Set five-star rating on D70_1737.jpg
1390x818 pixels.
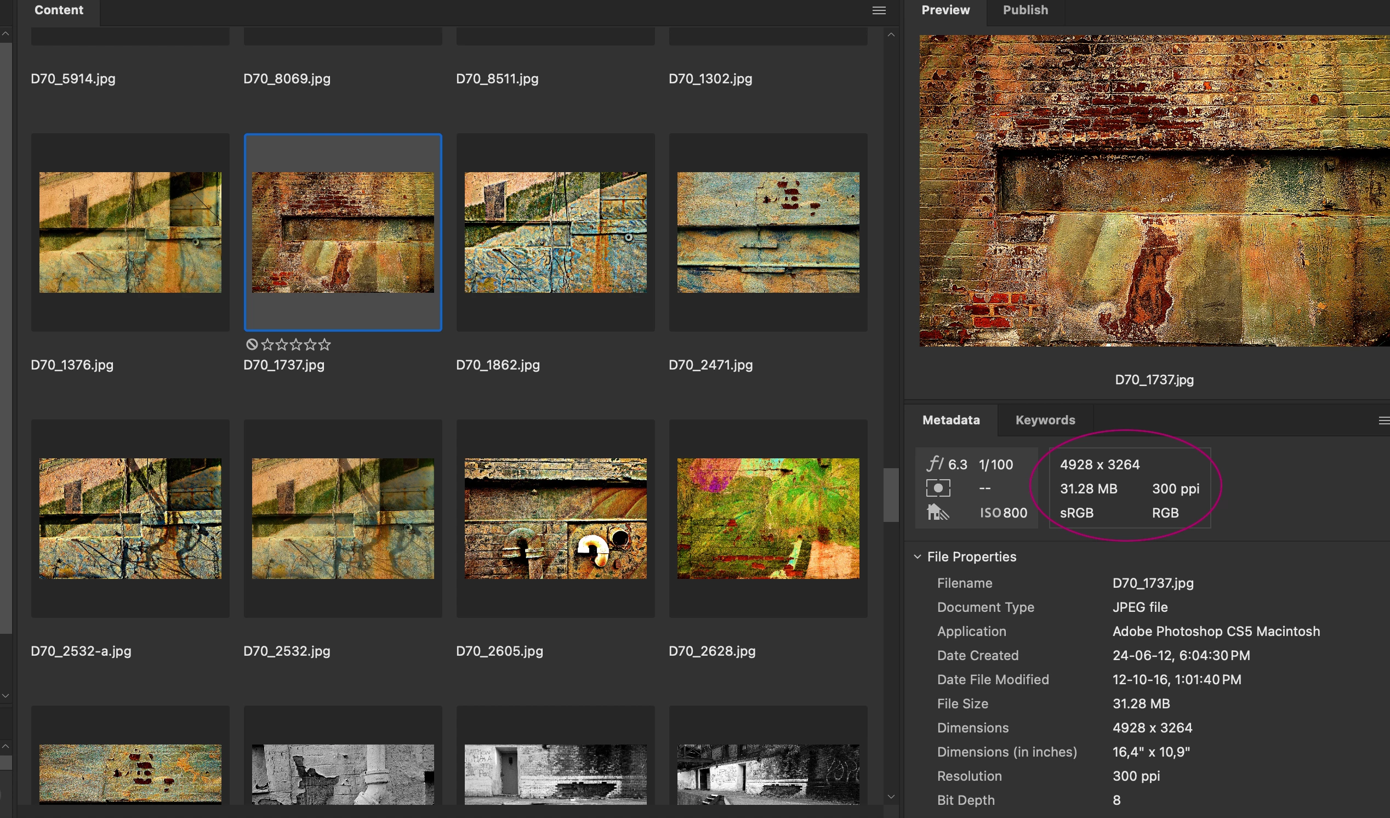point(325,345)
